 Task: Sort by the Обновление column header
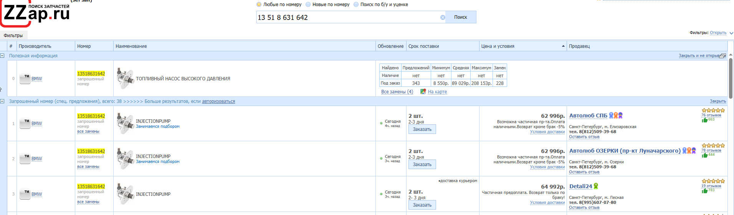(391, 46)
